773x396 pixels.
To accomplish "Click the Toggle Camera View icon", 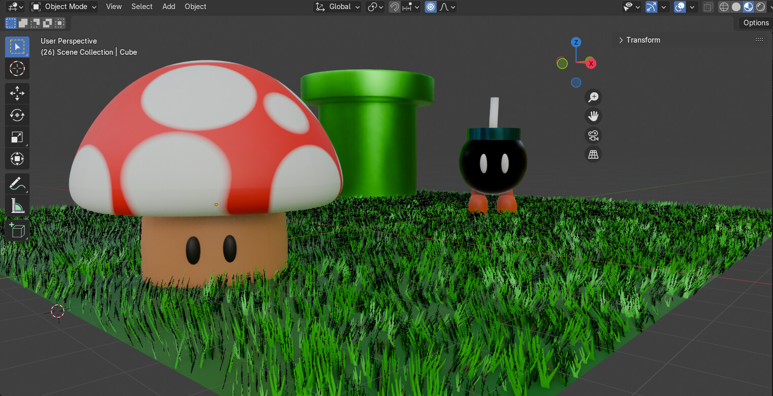I will click(593, 135).
